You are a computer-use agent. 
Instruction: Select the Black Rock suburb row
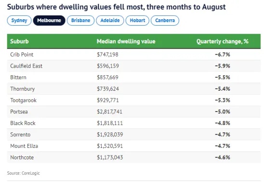pyautogui.click(x=133, y=123)
